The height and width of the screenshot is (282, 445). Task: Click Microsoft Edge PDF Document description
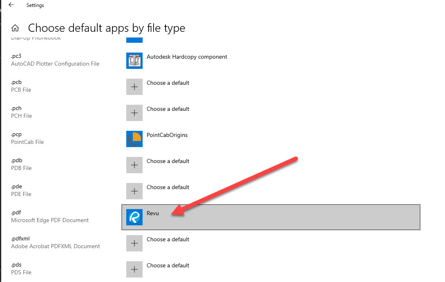50,220
